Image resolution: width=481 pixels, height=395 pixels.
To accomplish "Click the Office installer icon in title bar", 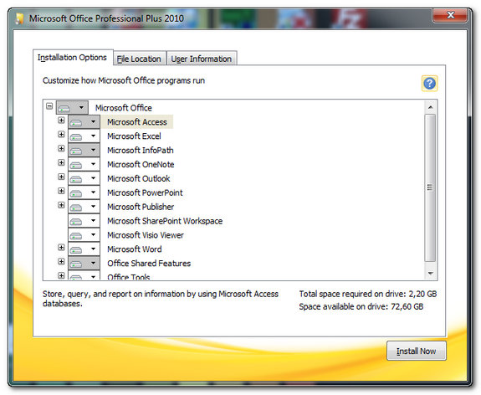I will coord(19,18).
